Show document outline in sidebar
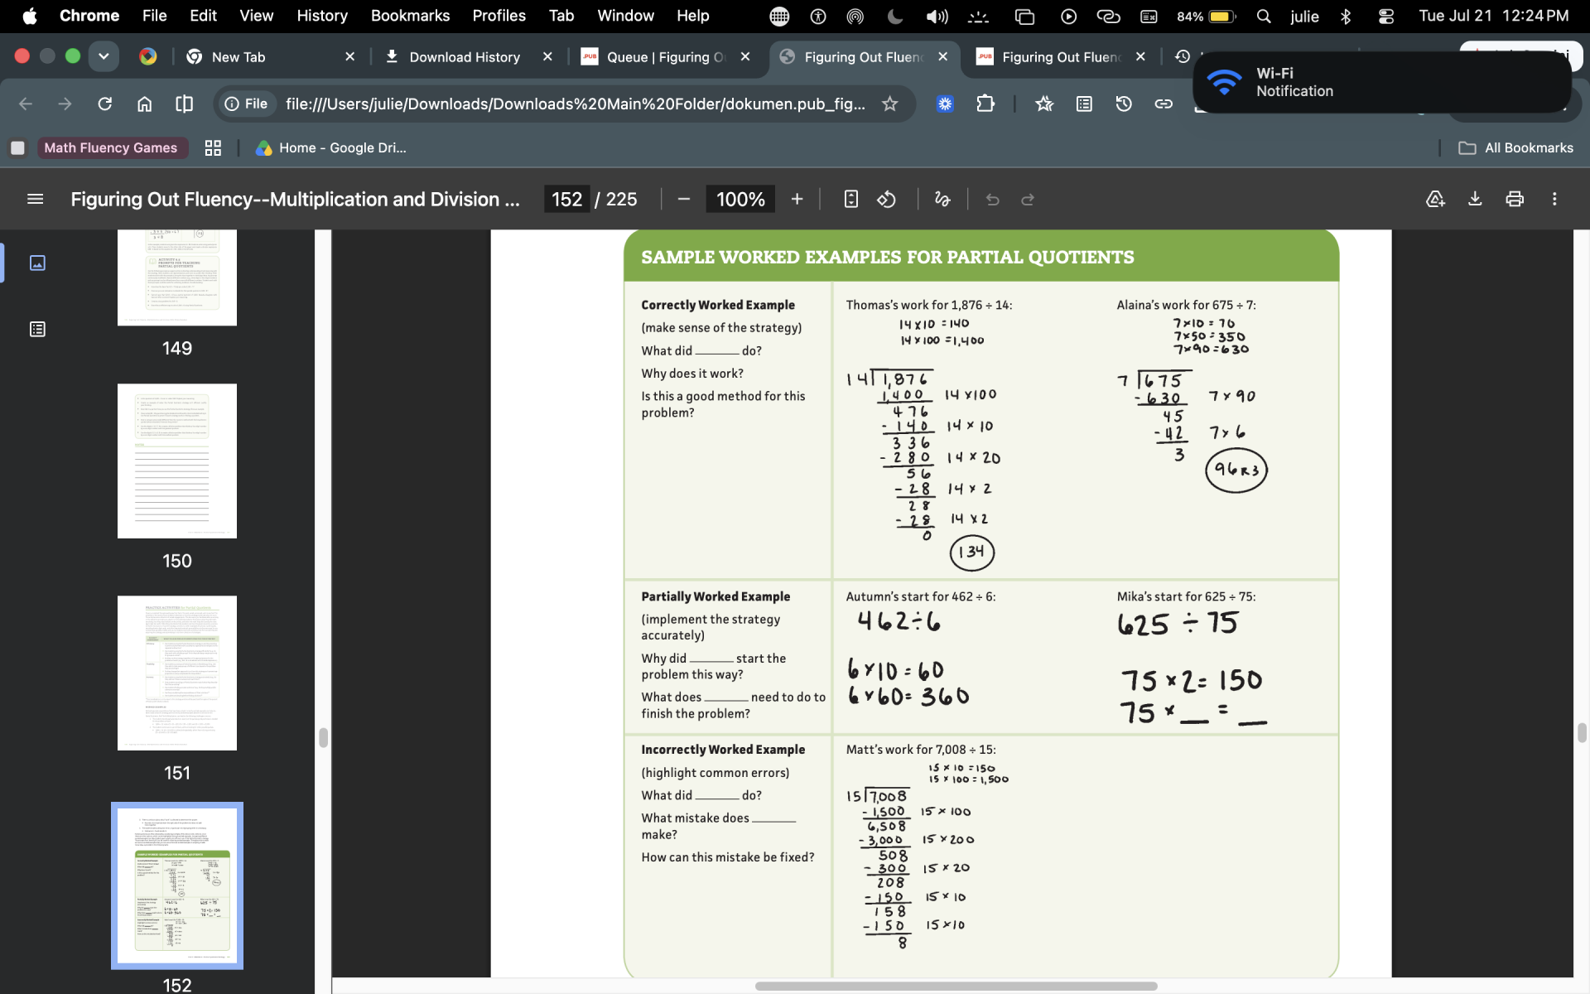Image resolution: width=1590 pixels, height=994 pixels. pyautogui.click(x=37, y=329)
